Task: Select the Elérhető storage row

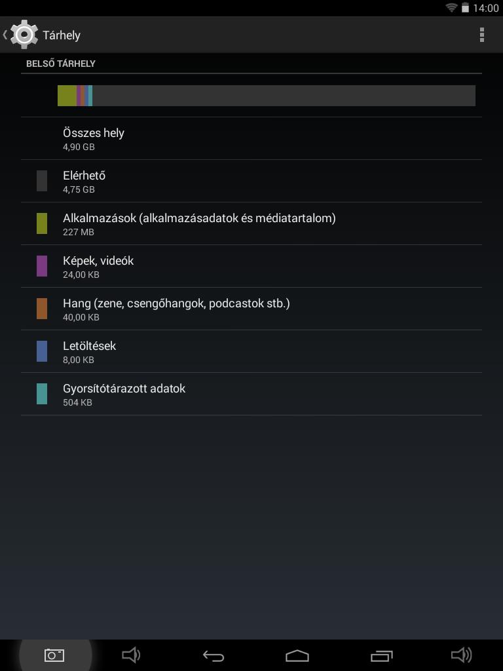Action: coord(251,181)
